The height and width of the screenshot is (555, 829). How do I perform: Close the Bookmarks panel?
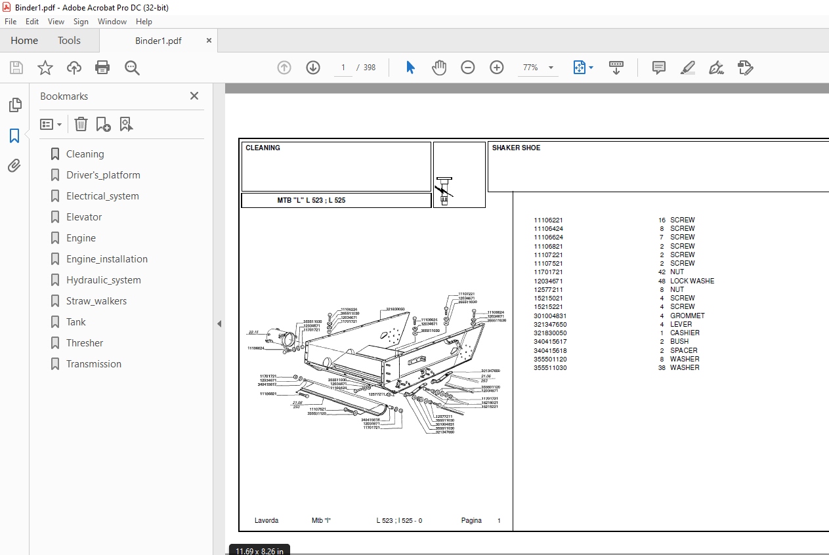click(x=194, y=96)
